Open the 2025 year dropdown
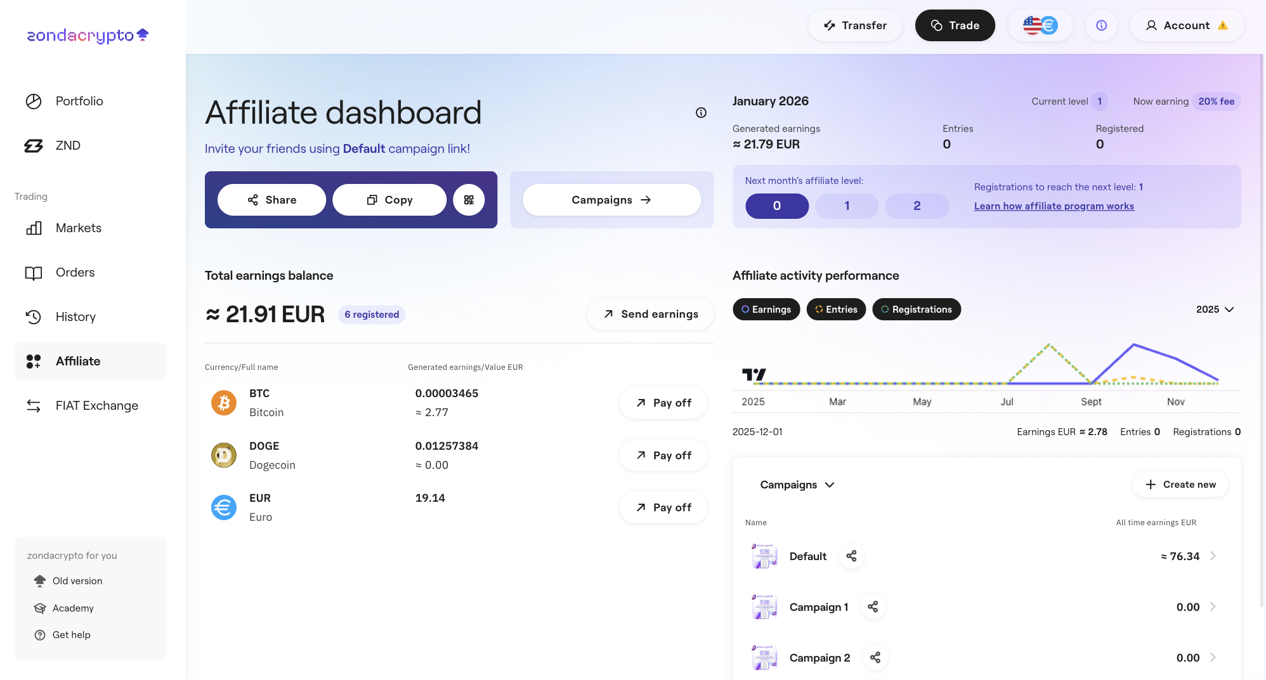This screenshot has width=1266, height=680. click(x=1215, y=310)
